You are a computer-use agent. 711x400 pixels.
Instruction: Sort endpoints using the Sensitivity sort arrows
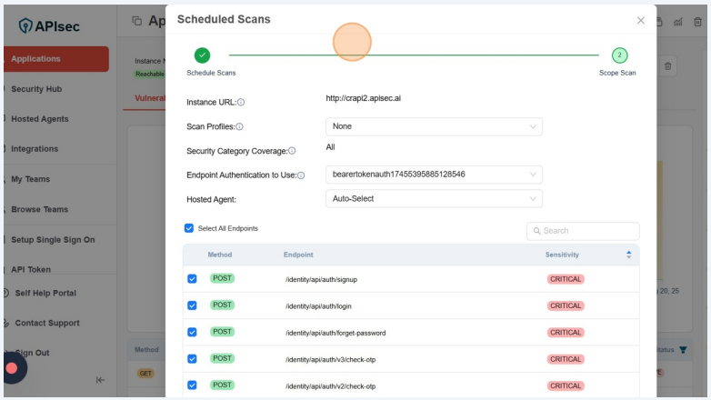[628, 255]
